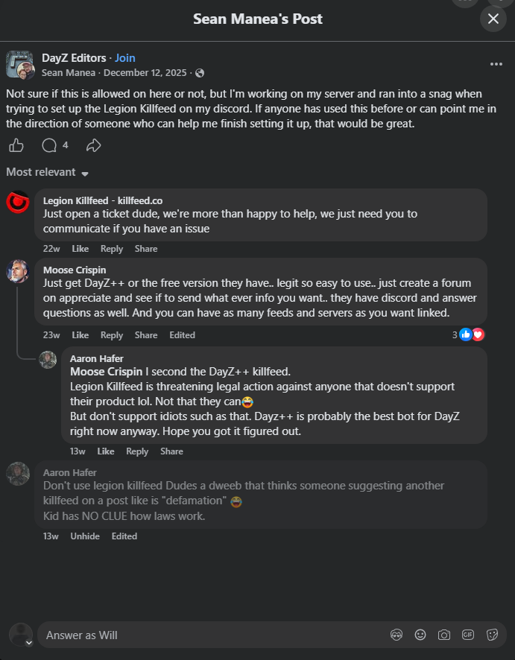Open the sticker picker icon

[x=492, y=635]
